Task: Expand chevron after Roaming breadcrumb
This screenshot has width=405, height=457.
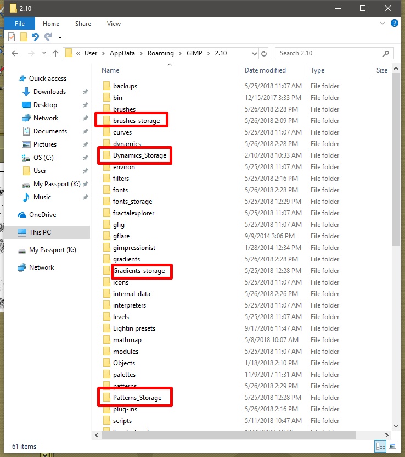Action: pyautogui.click(x=180, y=53)
